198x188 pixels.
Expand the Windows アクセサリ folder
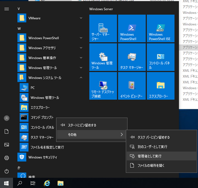click(x=51, y=48)
